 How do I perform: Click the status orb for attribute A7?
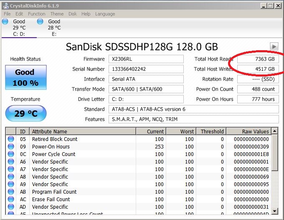(11, 169)
